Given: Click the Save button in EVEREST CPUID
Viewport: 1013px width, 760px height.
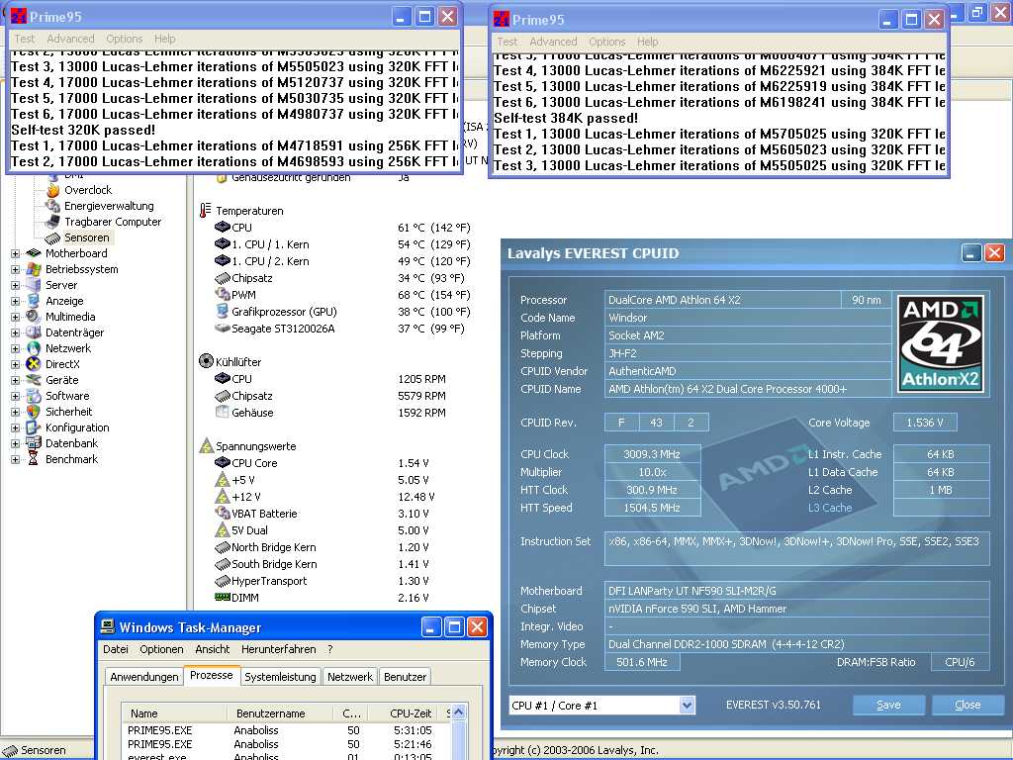Looking at the screenshot, I should coord(888,705).
